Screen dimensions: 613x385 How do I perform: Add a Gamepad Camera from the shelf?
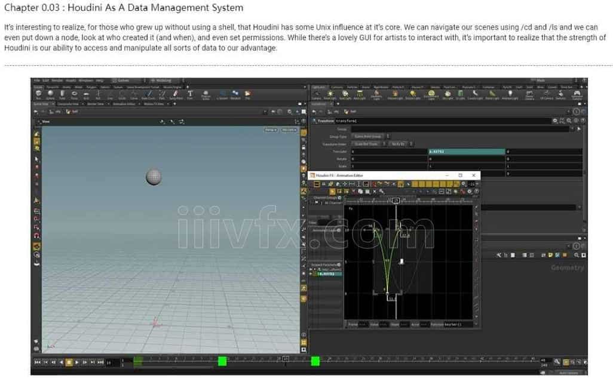pyautogui.click(x=577, y=95)
